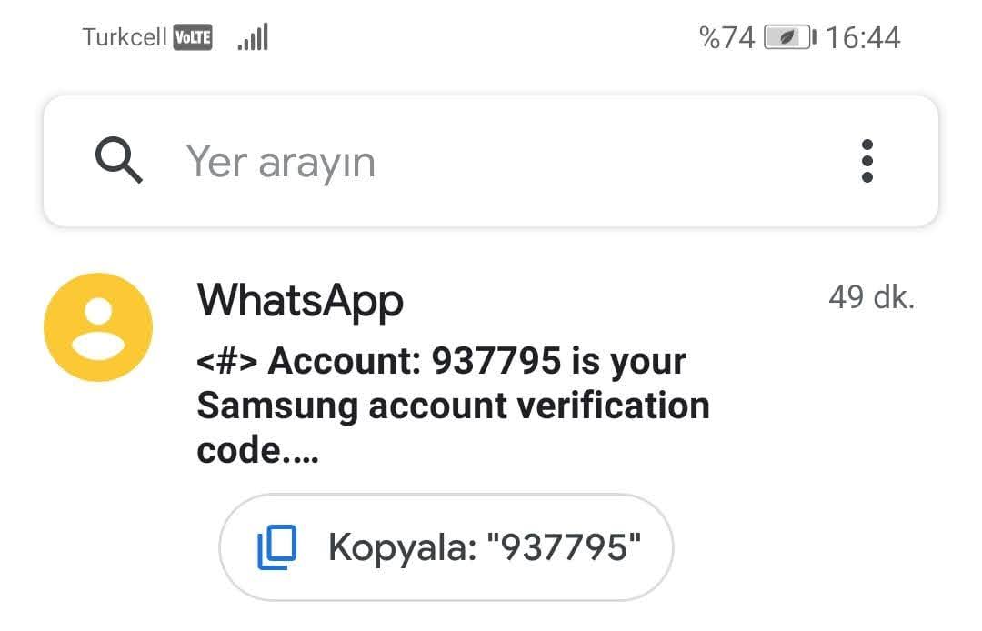Copy verification code 937795
Image resolution: width=982 pixels, height=631 pixels.
click(x=446, y=547)
